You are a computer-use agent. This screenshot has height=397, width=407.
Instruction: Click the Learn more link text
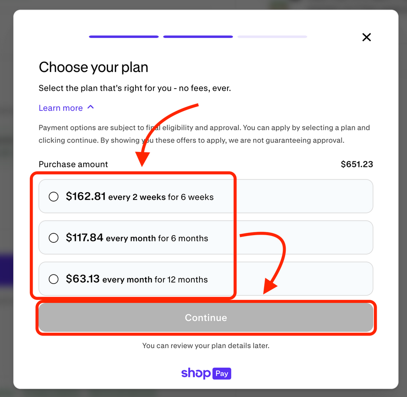[x=61, y=108]
